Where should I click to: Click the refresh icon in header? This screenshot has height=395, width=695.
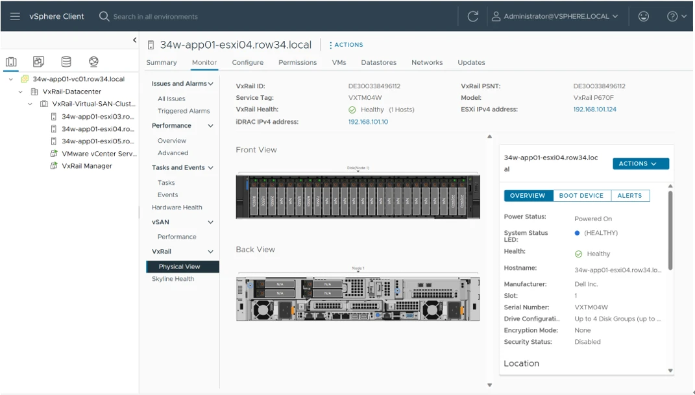(473, 16)
